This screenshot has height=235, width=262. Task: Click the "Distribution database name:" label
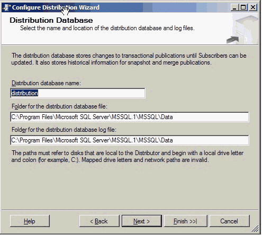[x=46, y=83]
